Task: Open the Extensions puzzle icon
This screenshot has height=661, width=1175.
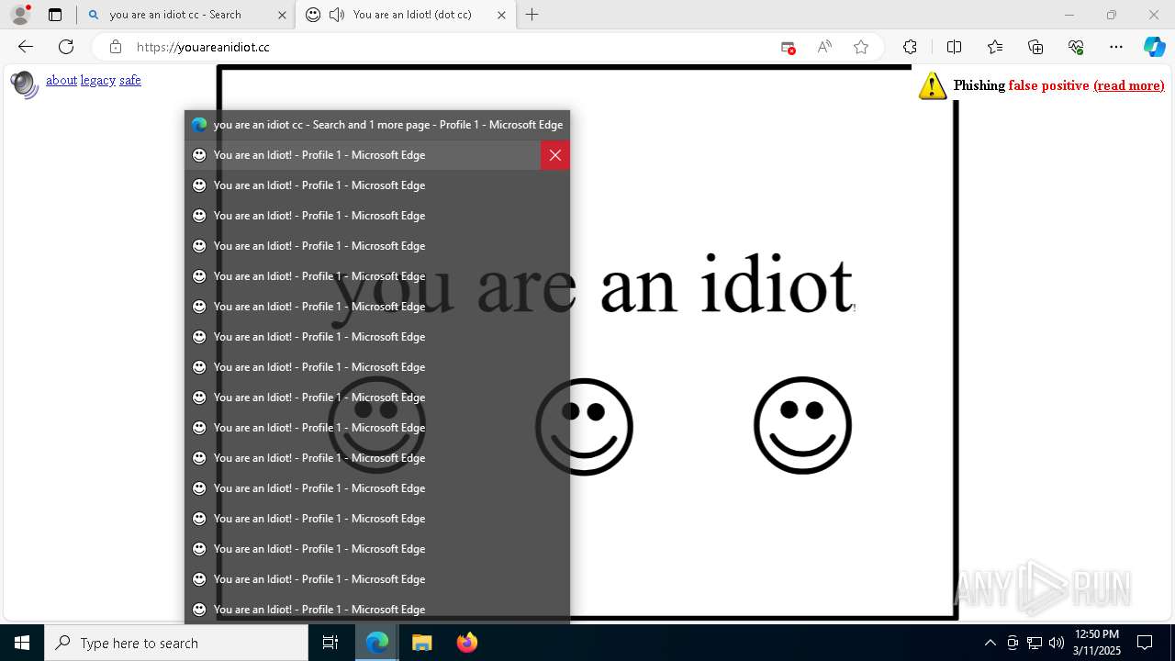Action: [x=910, y=47]
